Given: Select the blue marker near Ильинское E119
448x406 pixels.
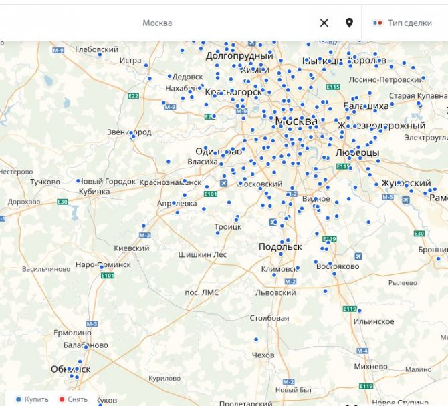Looking at the screenshot, I should point(360,311).
